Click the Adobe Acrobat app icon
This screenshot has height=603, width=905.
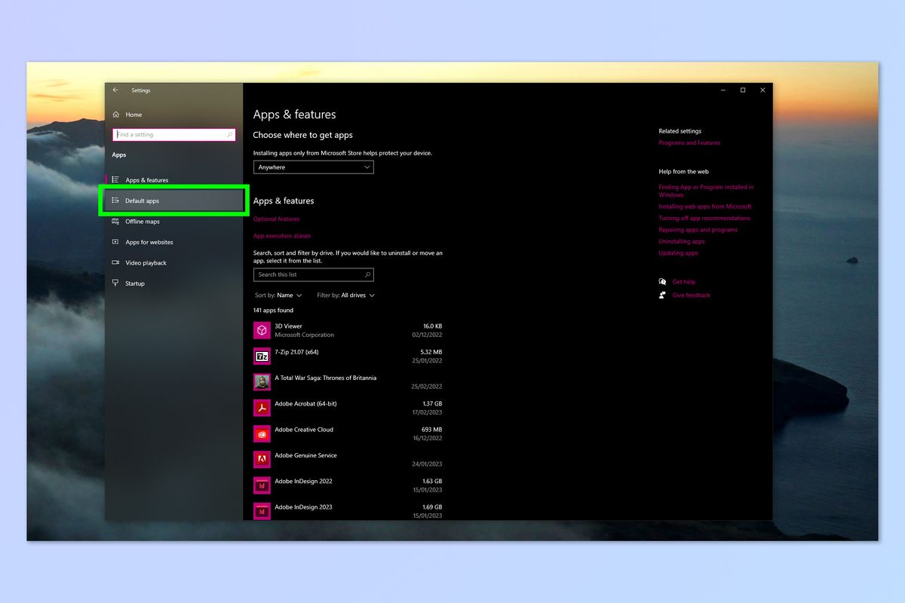click(262, 407)
